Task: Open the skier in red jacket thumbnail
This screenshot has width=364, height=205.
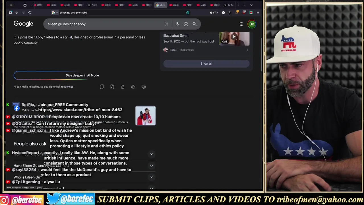Action: (145, 116)
